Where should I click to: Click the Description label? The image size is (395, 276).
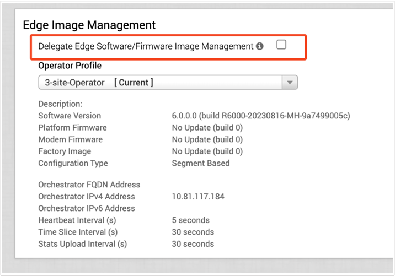click(60, 104)
